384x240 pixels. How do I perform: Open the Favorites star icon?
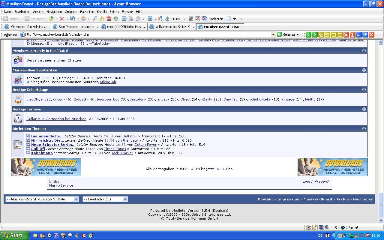coord(102,19)
